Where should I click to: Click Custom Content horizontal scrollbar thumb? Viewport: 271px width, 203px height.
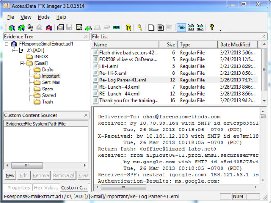(27, 165)
